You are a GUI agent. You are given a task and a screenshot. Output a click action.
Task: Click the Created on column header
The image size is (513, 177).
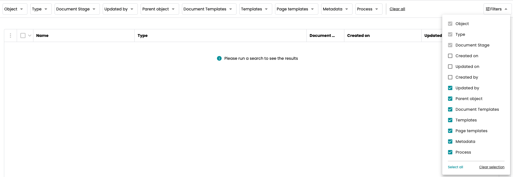pyautogui.click(x=358, y=36)
